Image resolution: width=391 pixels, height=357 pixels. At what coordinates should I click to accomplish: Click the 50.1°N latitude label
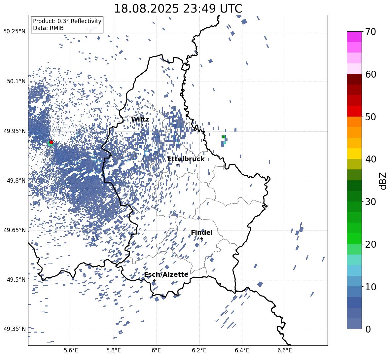16,82
